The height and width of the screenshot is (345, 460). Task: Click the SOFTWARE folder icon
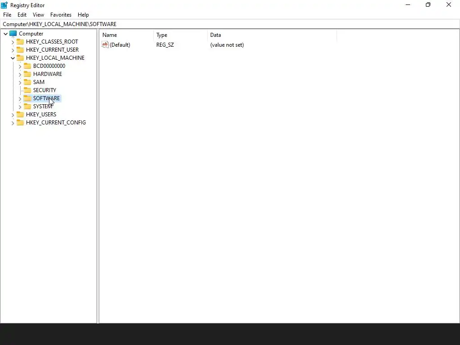pos(27,98)
